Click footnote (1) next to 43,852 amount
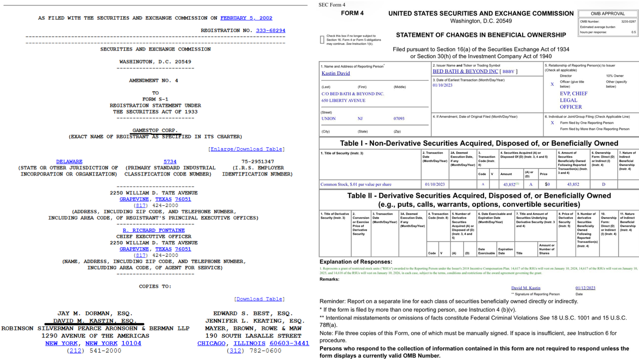This screenshot has width=639, height=364. 517,183
